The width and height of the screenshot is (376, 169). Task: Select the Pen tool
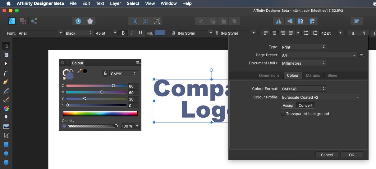click(6, 82)
